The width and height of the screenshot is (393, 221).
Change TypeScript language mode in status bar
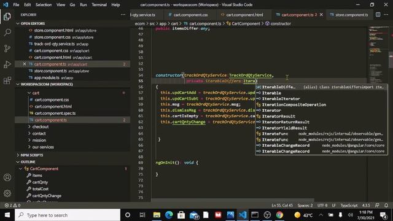[x=349, y=205]
